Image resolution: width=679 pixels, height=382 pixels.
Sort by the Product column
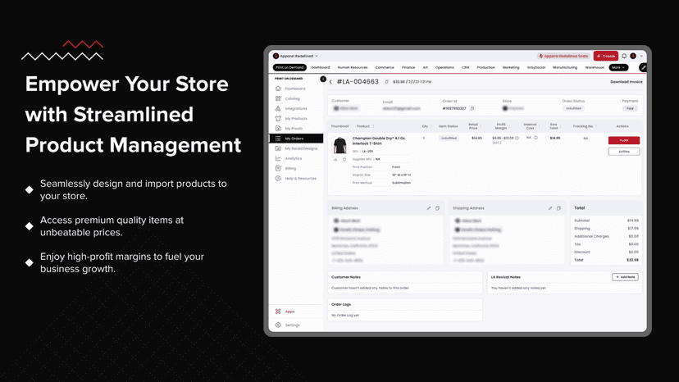373,126
